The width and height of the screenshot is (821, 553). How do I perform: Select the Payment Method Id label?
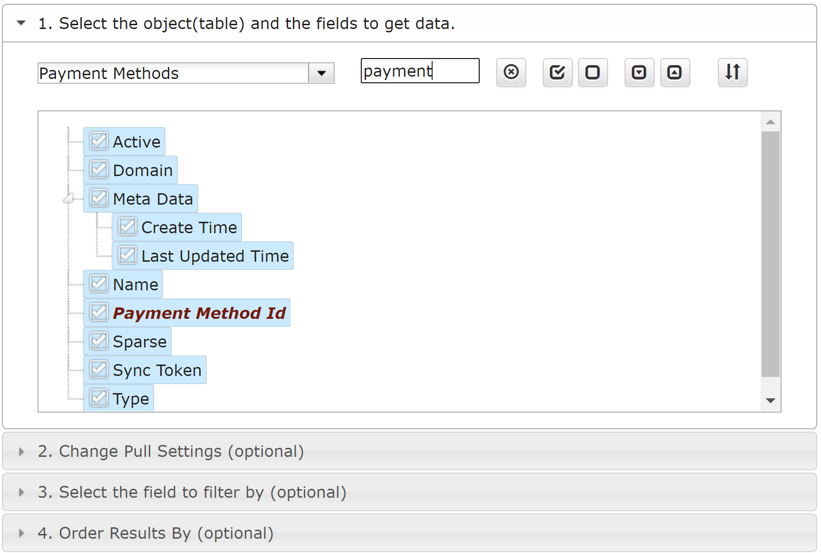[x=199, y=313]
